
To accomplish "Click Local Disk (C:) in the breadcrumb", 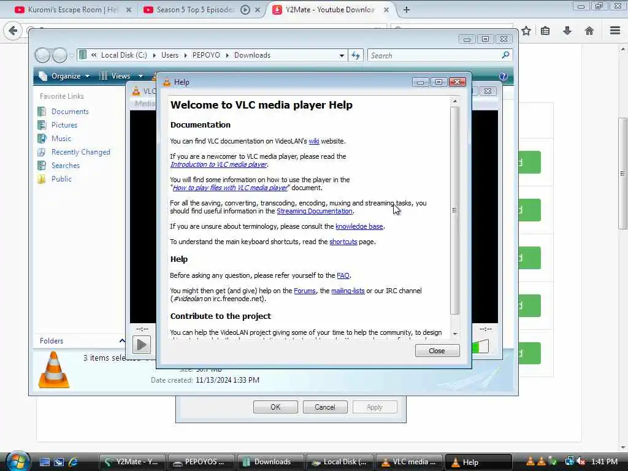I will 124,55.
